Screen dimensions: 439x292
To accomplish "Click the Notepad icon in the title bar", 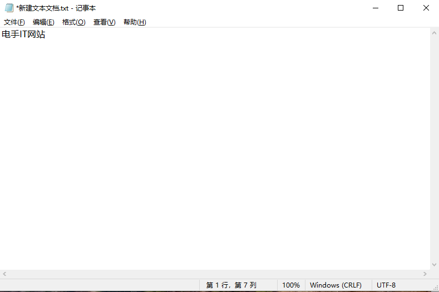I will tap(9, 8).
